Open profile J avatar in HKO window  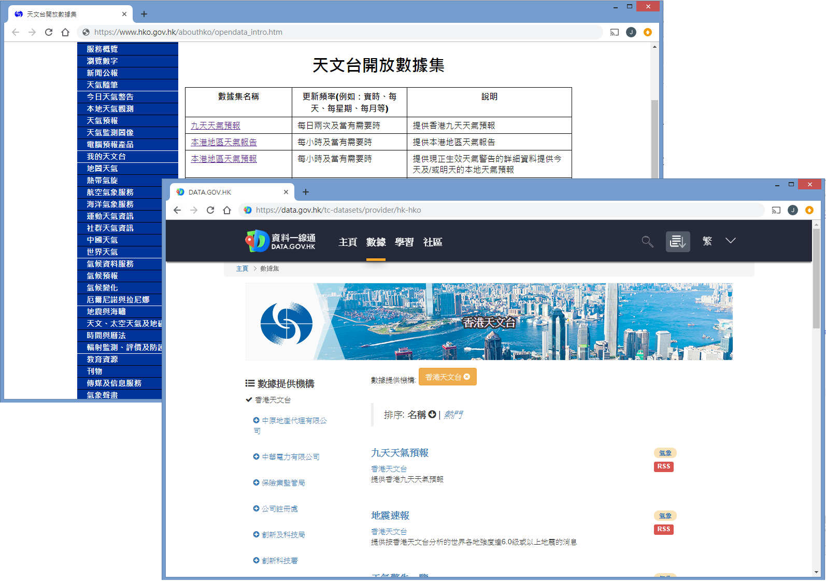(631, 32)
